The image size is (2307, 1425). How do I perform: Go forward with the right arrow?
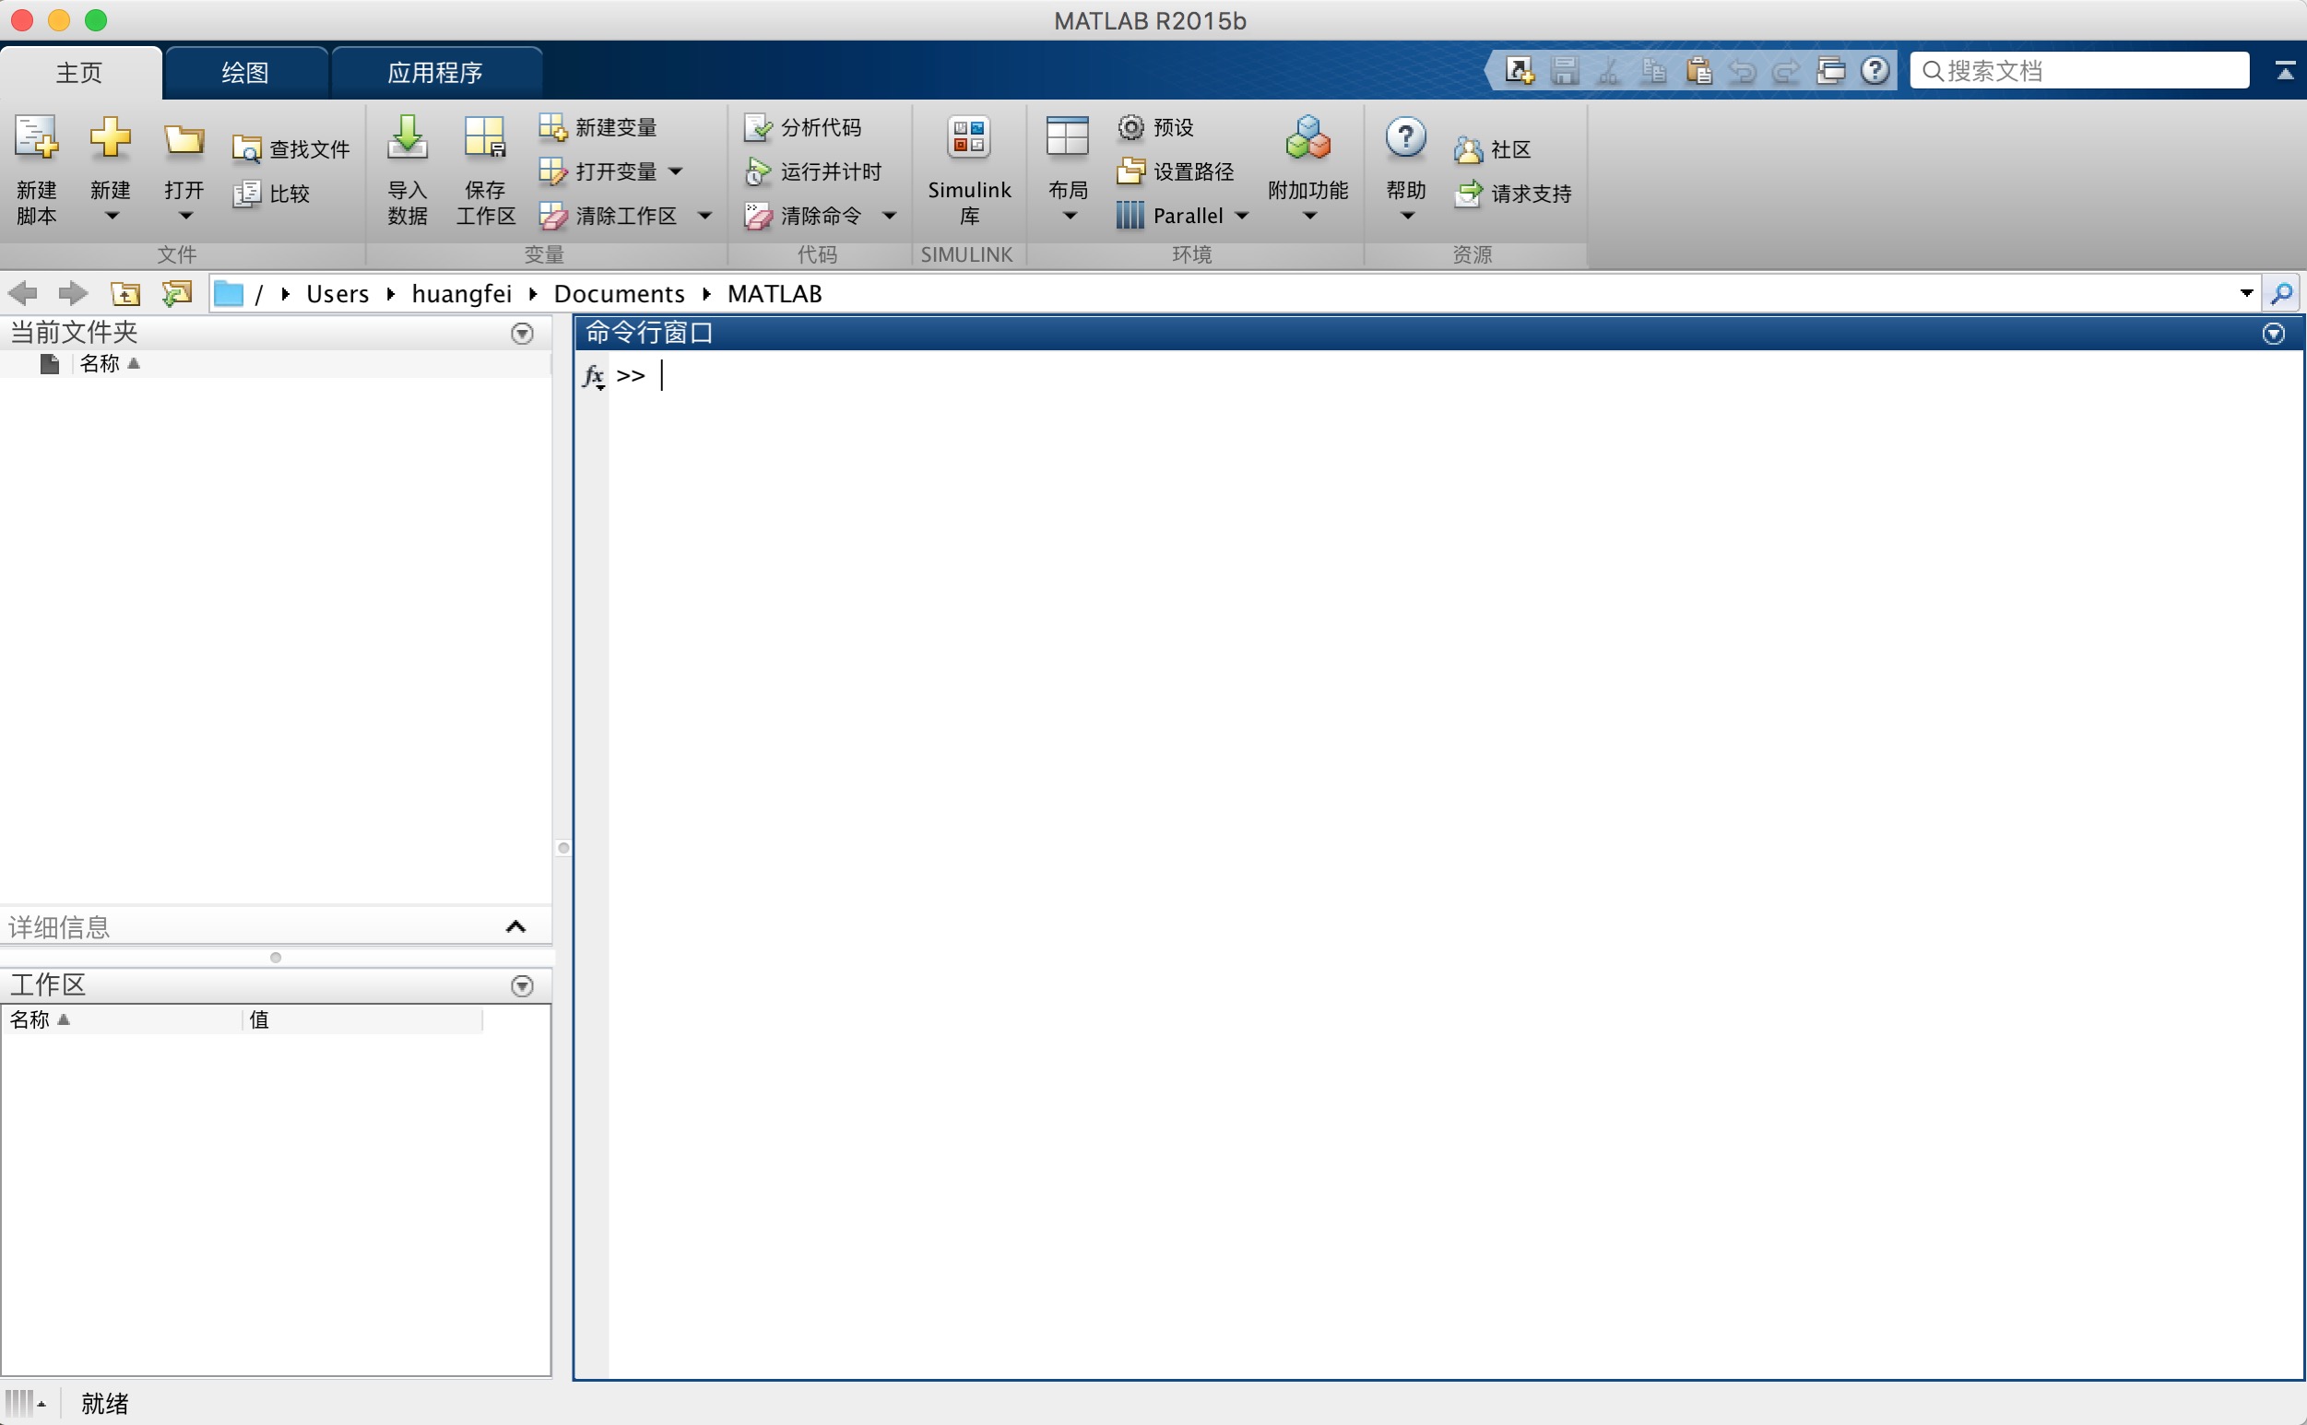click(x=73, y=293)
